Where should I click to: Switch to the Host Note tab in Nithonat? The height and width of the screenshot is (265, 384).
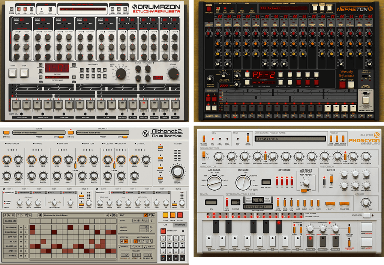[180, 224]
